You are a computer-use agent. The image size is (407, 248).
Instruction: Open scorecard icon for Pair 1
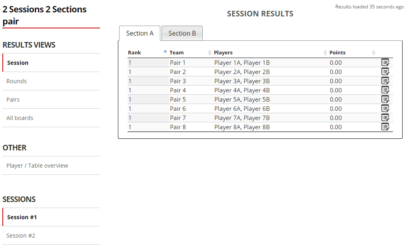click(385, 62)
